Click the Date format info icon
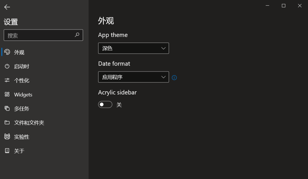 (x=174, y=77)
